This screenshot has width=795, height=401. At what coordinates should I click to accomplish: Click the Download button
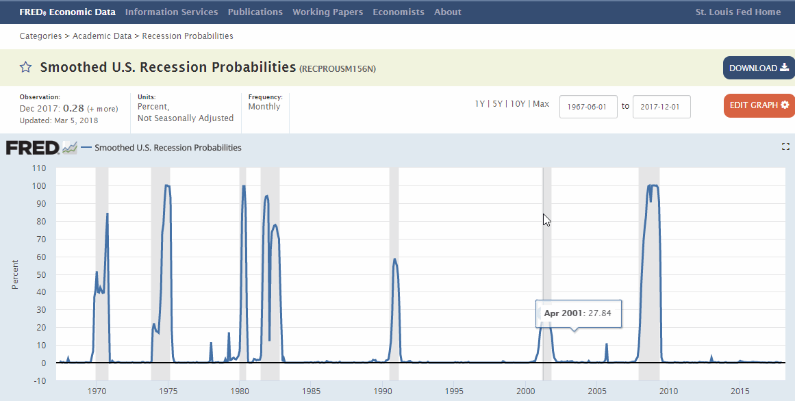pos(759,68)
